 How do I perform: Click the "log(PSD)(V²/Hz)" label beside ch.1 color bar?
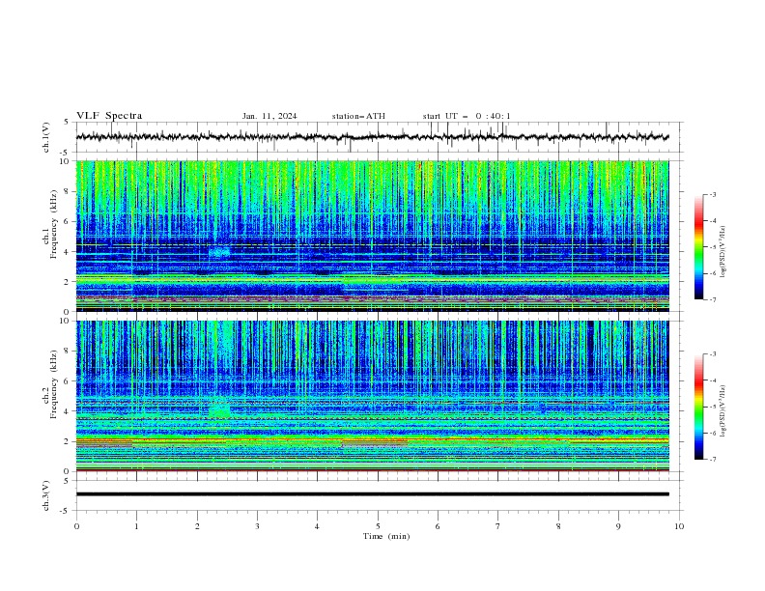(722, 252)
